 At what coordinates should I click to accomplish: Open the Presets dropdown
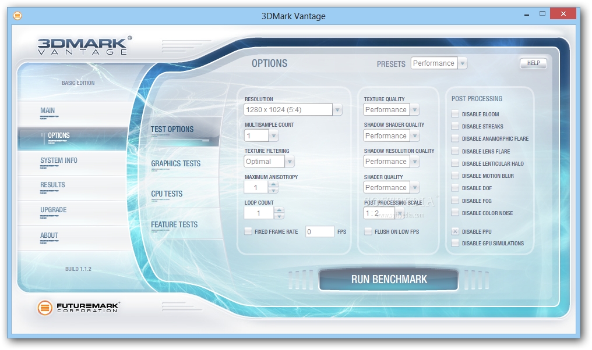(x=463, y=63)
